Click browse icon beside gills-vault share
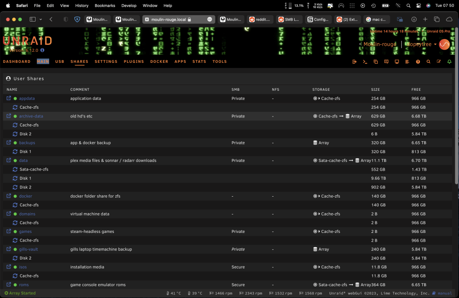This screenshot has width=459, height=298. point(9,249)
